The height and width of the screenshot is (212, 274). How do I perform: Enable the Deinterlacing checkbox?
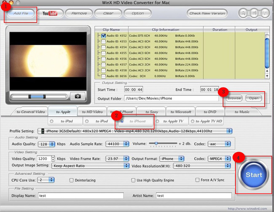(x=71, y=180)
